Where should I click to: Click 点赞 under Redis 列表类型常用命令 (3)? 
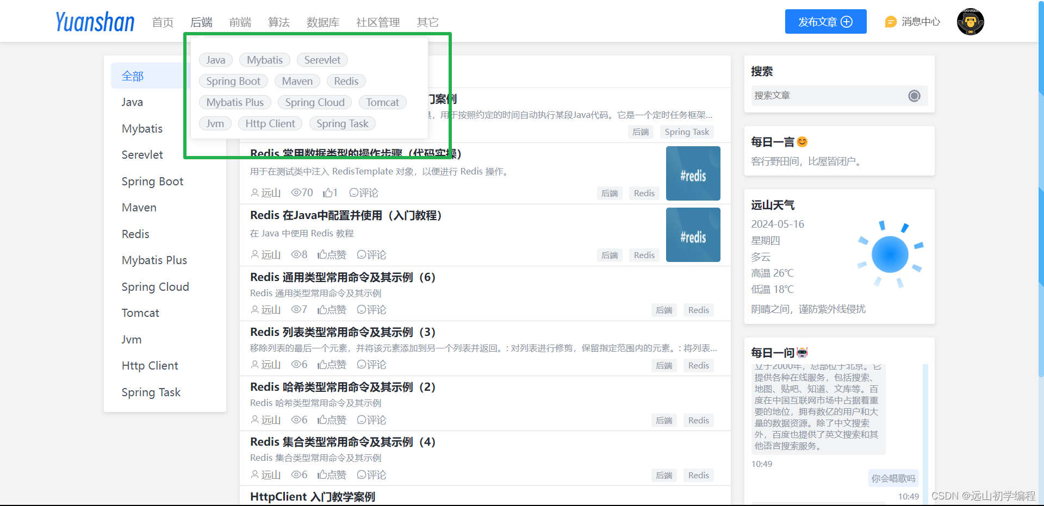coord(332,365)
